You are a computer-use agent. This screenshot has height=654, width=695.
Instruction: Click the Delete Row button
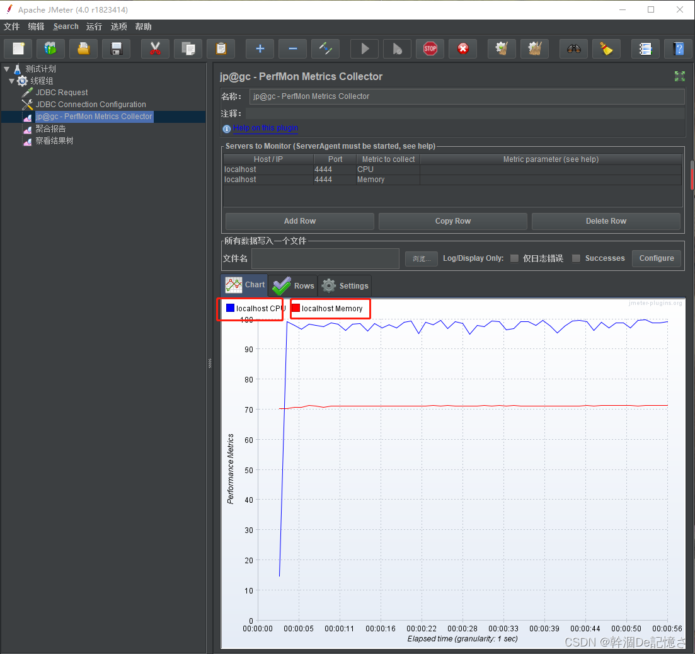[x=606, y=221]
